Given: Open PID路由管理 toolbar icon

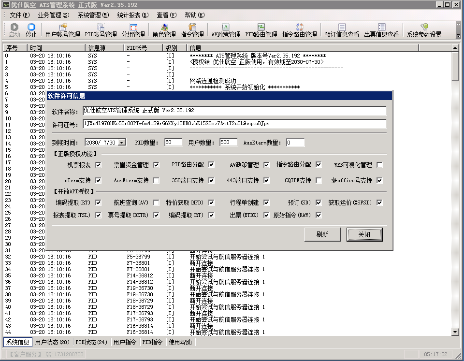Looking at the screenshot, I should [x=261, y=30].
